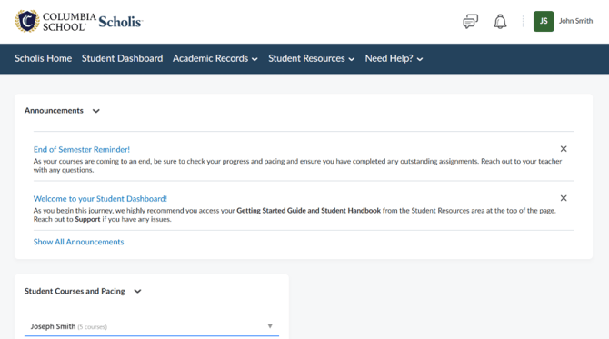Open the notifications bell
609x339 pixels.
tap(500, 21)
